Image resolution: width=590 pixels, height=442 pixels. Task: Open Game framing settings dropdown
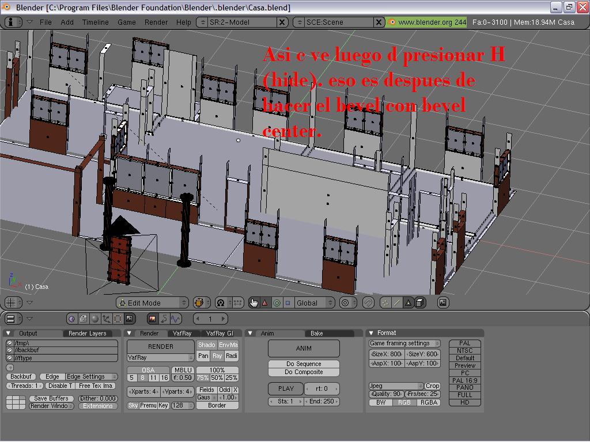click(404, 344)
